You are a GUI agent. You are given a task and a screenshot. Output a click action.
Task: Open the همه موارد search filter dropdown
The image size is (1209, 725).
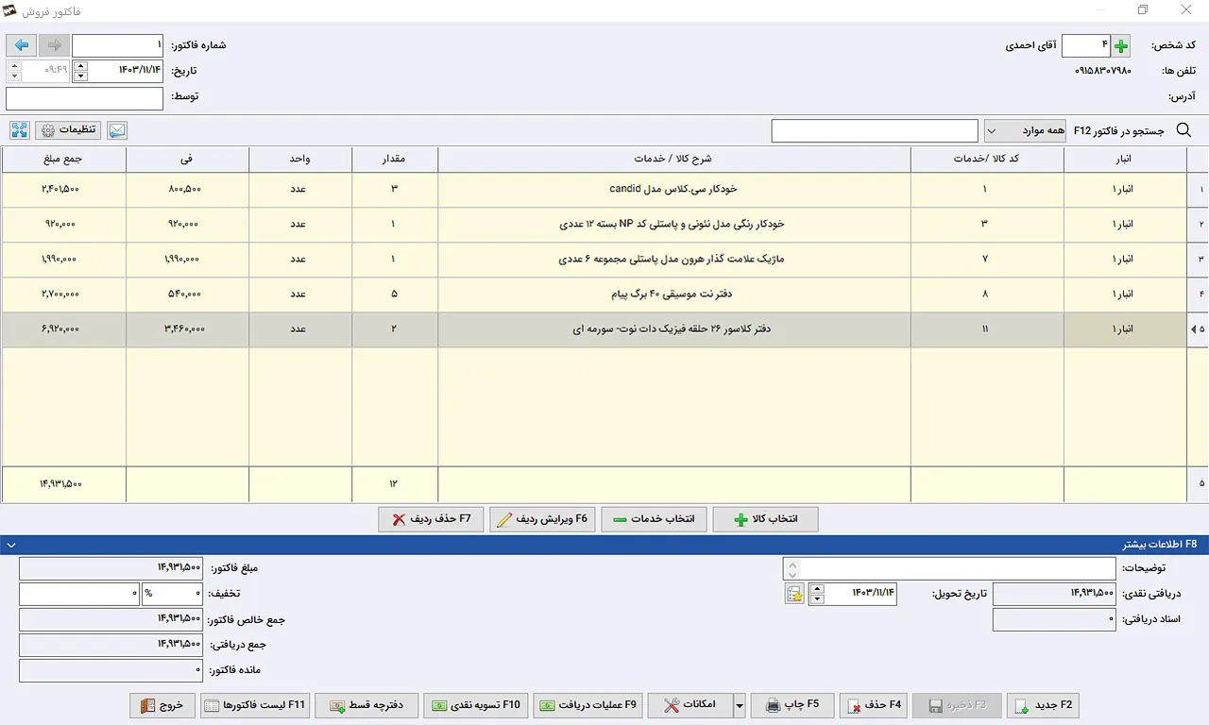click(x=1027, y=130)
